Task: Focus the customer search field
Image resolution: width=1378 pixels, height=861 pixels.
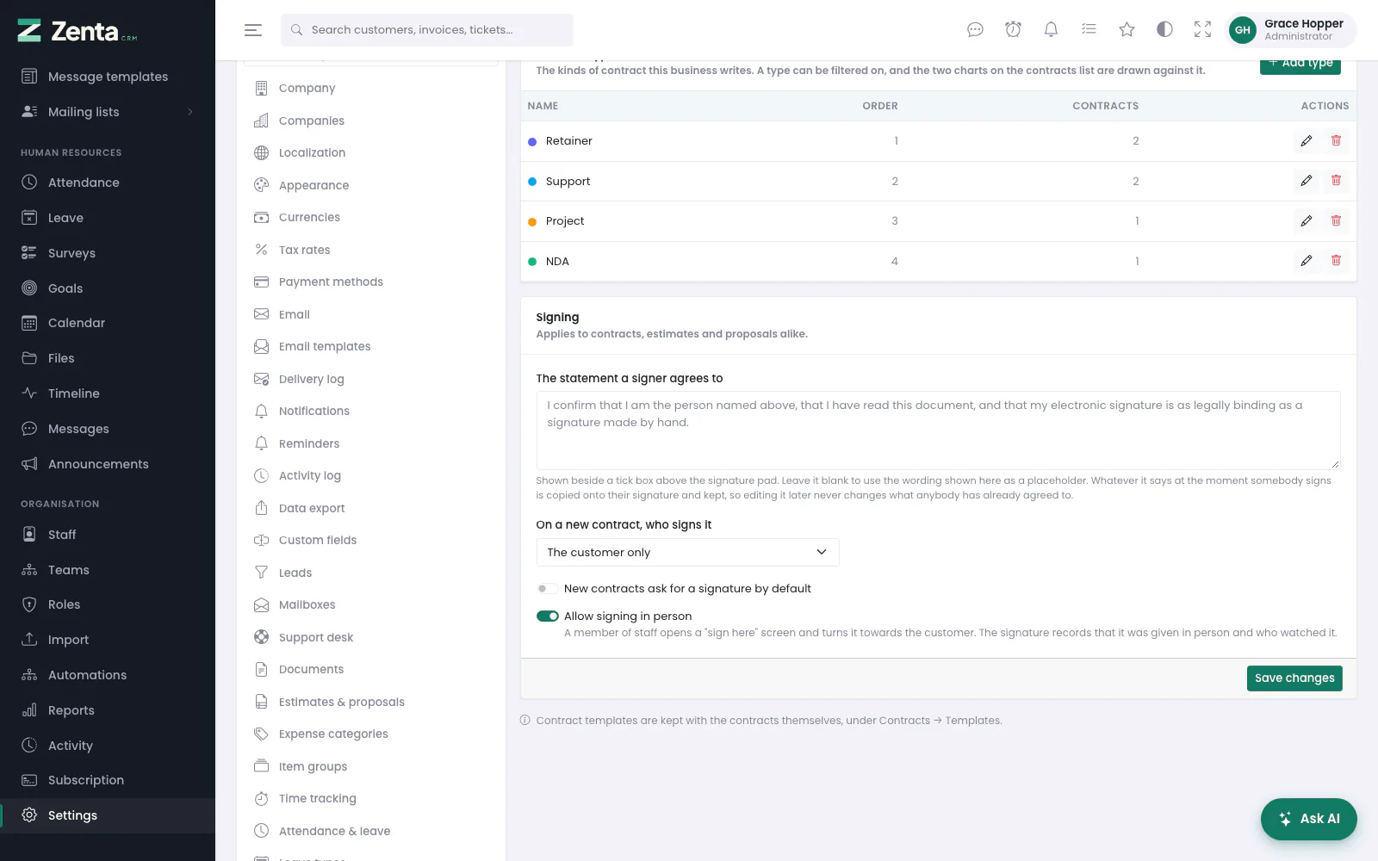Action: coord(427,30)
